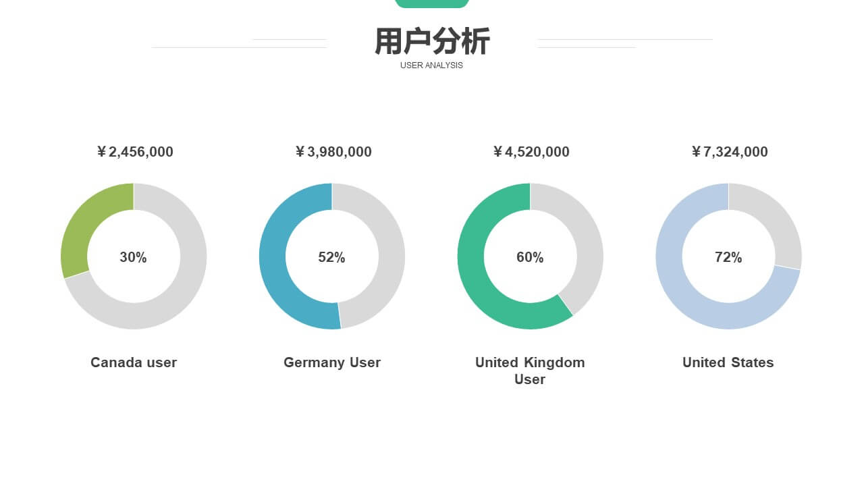This screenshot has height=486, width=864.
Task: Select the 72% center label
Action: 728,257
